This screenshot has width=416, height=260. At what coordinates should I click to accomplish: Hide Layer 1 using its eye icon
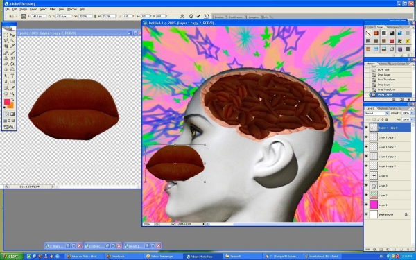[x=366, y=205]
